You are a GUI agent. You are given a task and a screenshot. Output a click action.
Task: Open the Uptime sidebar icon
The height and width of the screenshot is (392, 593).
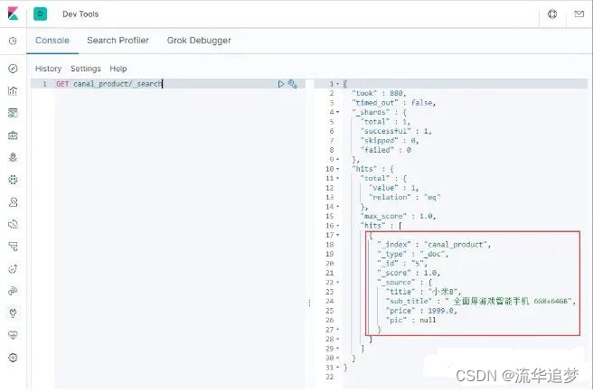tap(13, 269)
